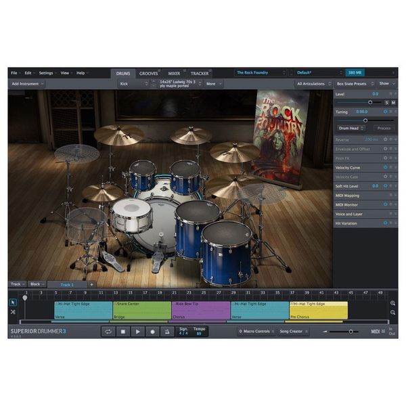Adjust the master volume slider knob
This screenshot has height=406, width=406.
coord(351,332)
